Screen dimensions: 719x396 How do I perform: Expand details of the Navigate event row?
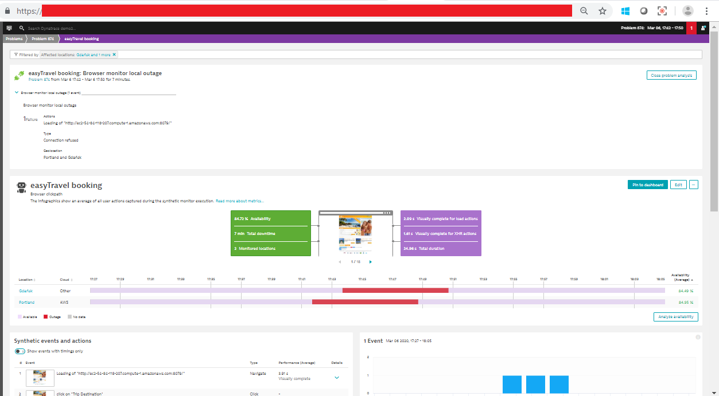tap(337, 378)
